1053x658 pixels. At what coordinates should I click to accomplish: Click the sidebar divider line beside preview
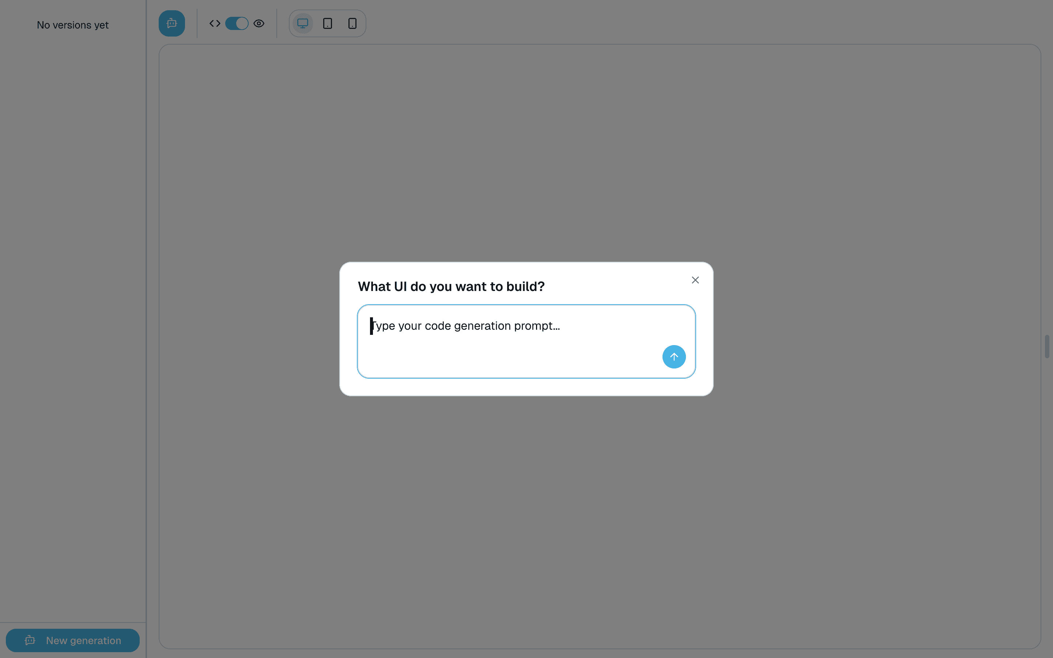tap(146, 305)
